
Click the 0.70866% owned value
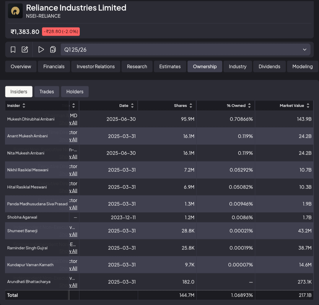241,119
